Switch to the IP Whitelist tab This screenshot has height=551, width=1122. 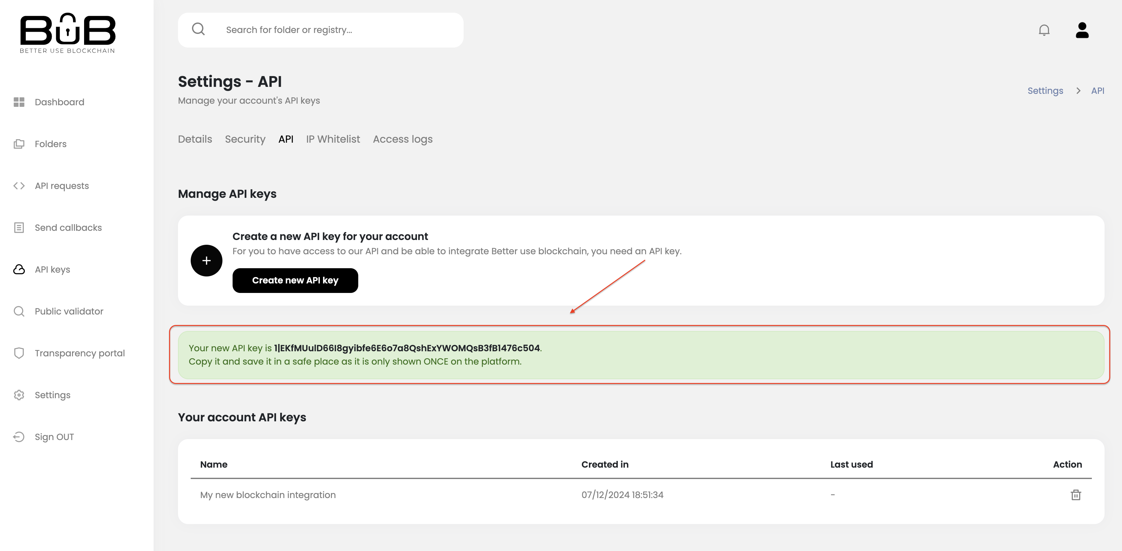(333, 139)
